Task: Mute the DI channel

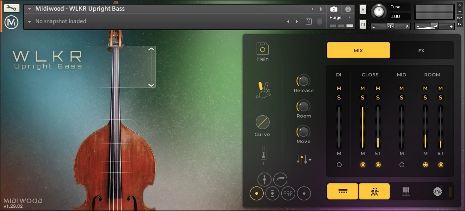Action: click(x=339, y=88)
